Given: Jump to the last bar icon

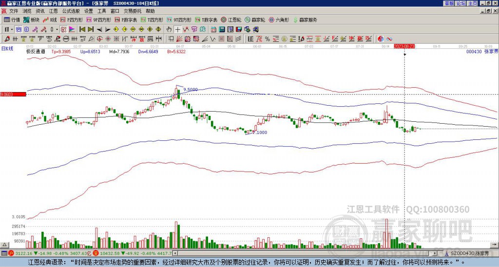Looking at the screenshot, I should [x=90, y=30].
